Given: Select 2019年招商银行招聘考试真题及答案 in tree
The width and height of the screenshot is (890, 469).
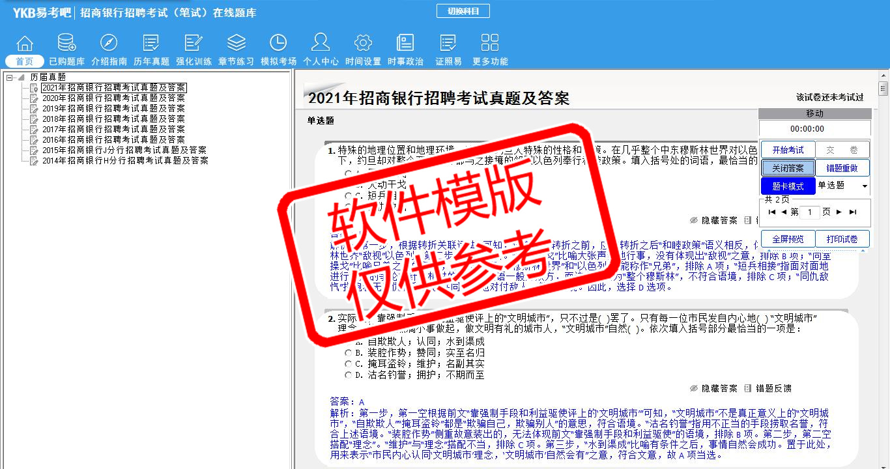Looking at the screenshot, I should pos(113,108).
